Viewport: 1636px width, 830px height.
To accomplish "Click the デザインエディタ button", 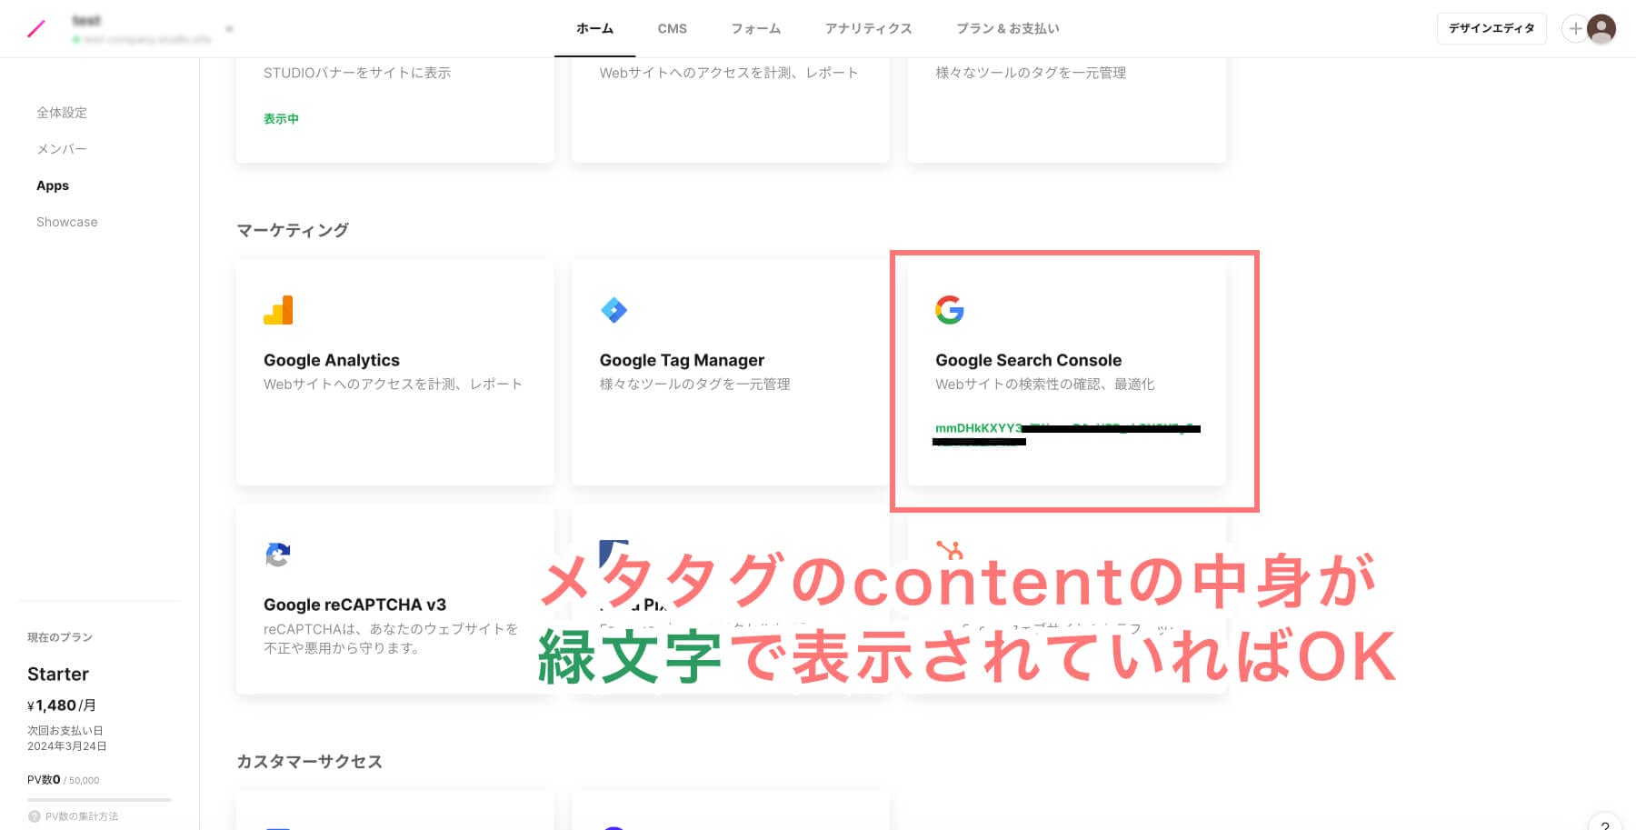I will click(1491, 29).
